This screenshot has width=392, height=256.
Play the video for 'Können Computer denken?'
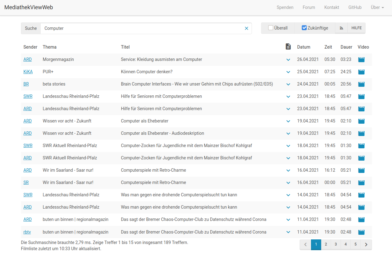point(361,72)
